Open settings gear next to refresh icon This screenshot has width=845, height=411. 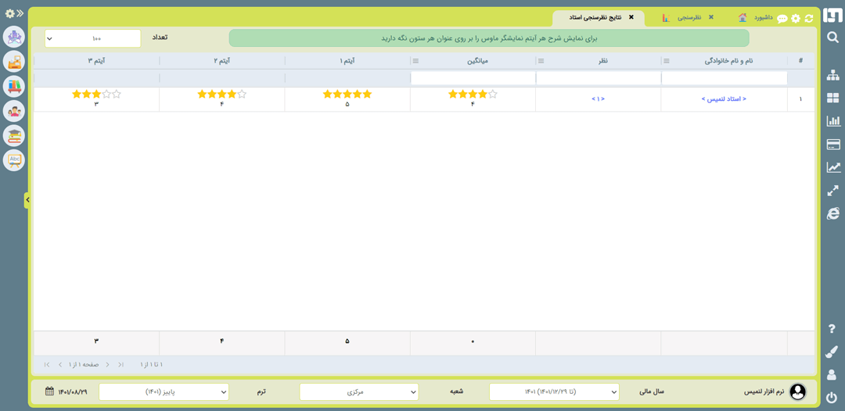796,18
